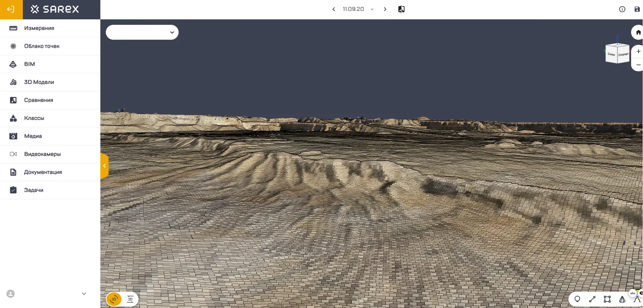Image resolution: width=643 pixels, height=308 pixels.
Task: Zoom in with the plus button
Action: tap(638, 51)
